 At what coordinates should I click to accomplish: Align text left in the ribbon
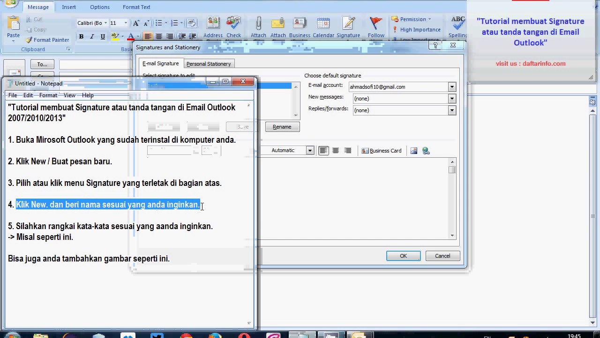click(148, 37)
